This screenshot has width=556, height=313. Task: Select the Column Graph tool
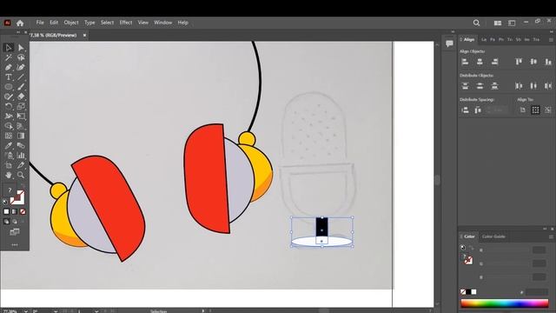click(21, 155)
